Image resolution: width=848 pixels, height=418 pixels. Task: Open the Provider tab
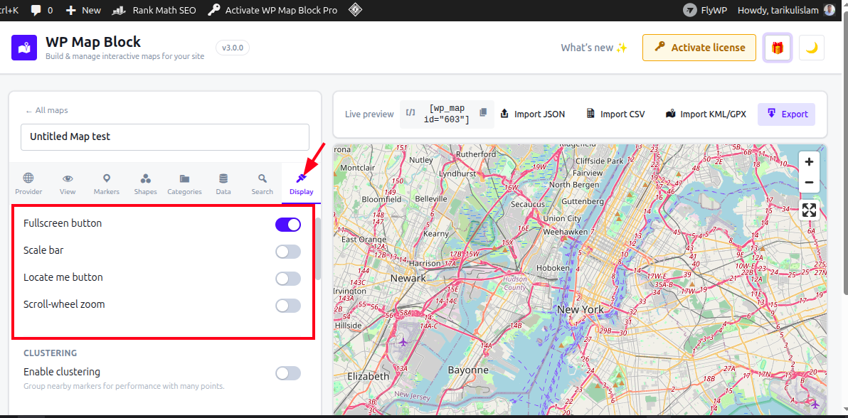pyautogui.click(x=28, y=184)
